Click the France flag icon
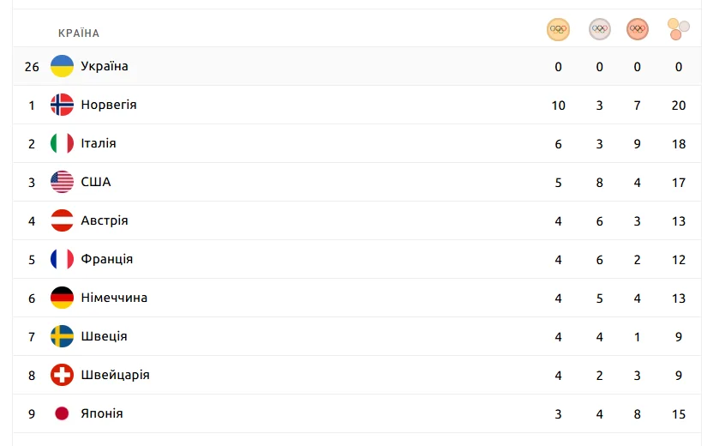713x446 pixels. click(62, 259)
